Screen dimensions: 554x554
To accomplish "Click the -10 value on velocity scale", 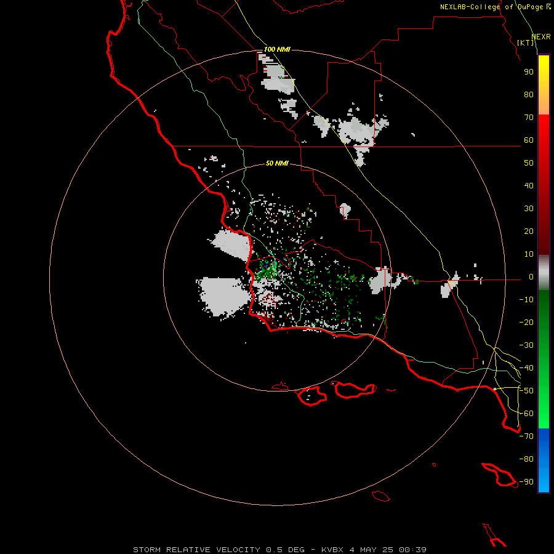I will click(526, 300).
